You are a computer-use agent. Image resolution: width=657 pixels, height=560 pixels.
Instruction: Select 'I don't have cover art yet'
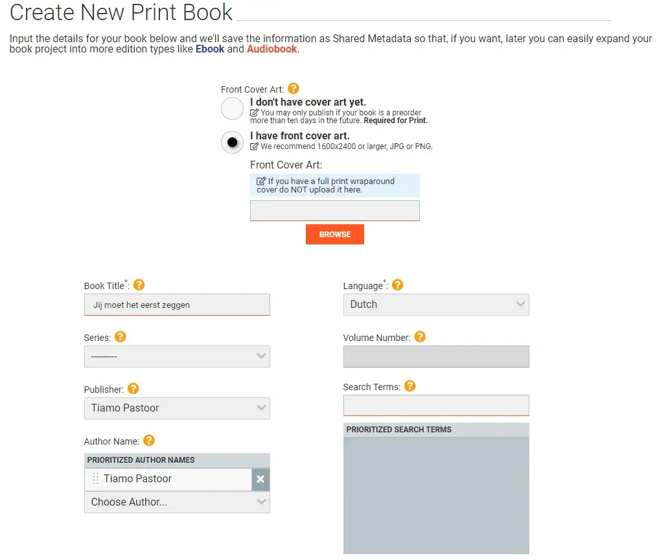[232, 108]
